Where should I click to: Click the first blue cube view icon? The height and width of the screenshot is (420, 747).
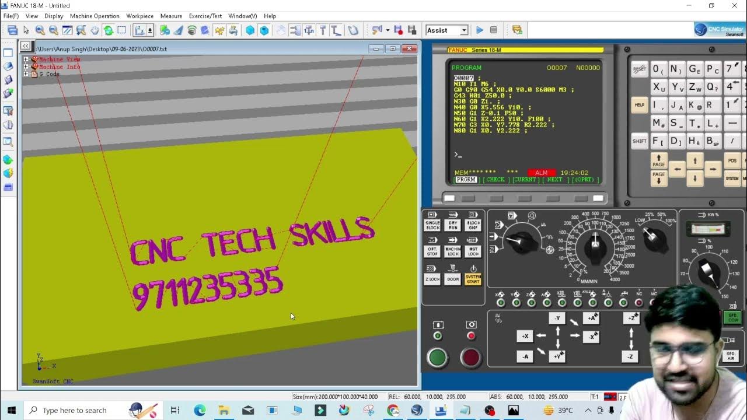point(250,30)
